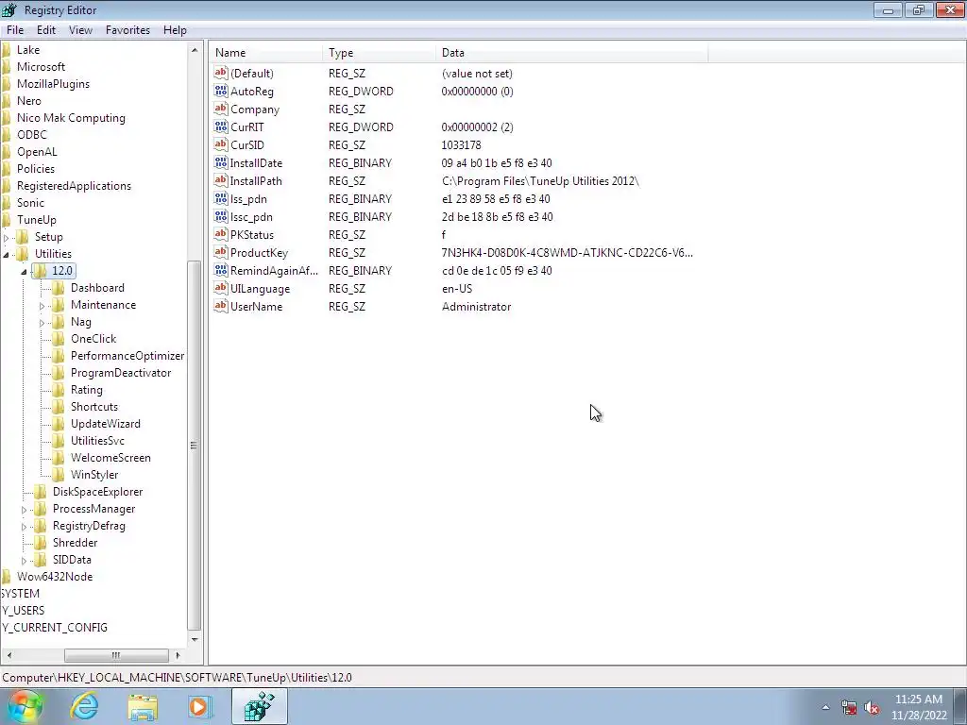Click the ProductKey string value icon

pos(221,251)
